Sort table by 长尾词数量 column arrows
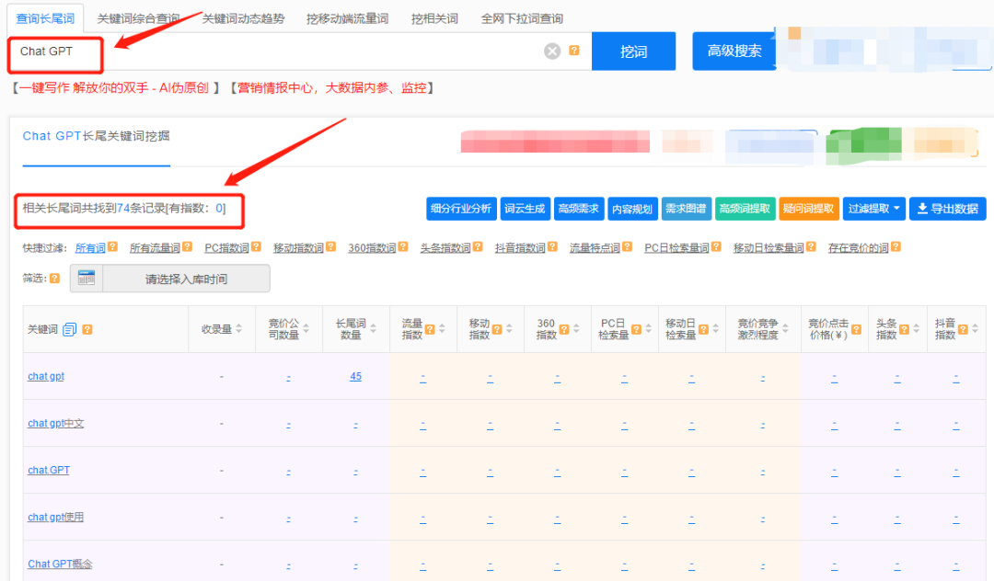The width and height of the screenshot is (994, 581). 374,329
